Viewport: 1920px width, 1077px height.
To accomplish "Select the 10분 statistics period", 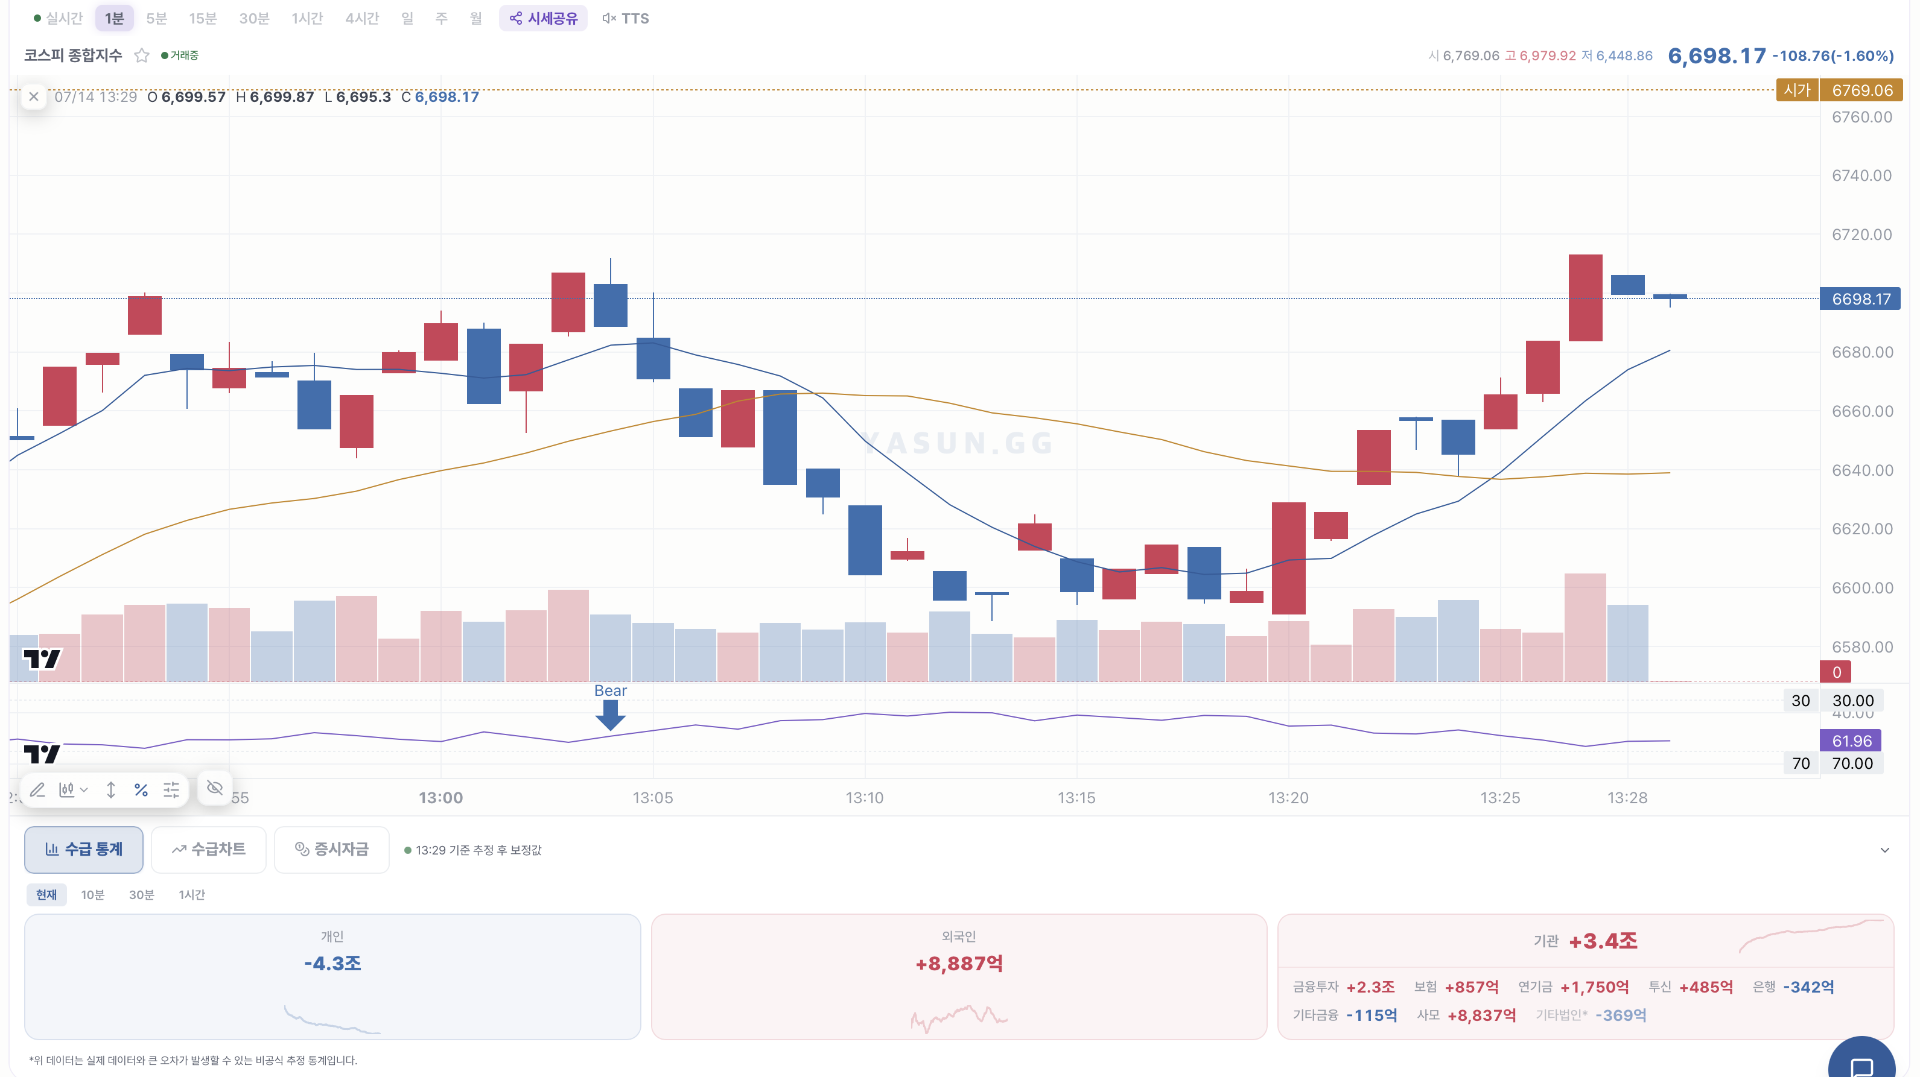I will (x=92, y=894).
